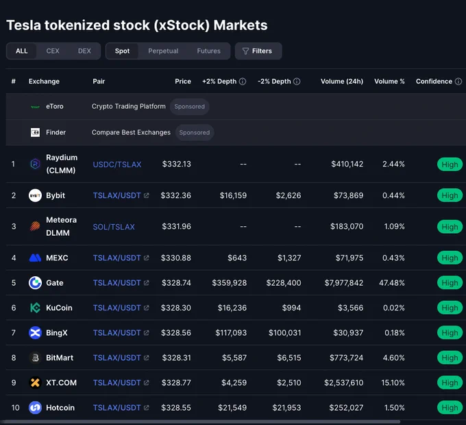Switch to the Perpetual tab
Image resolution: width=466 pixels, height=425 pixels.
coord(163,51)
